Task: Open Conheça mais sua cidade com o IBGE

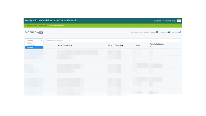Action: click(x=142, y=32)
